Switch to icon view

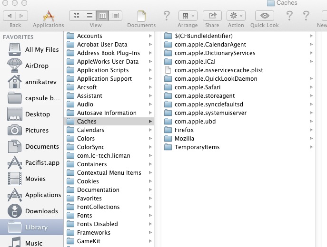pyautogui.click(x=76, y=16)
